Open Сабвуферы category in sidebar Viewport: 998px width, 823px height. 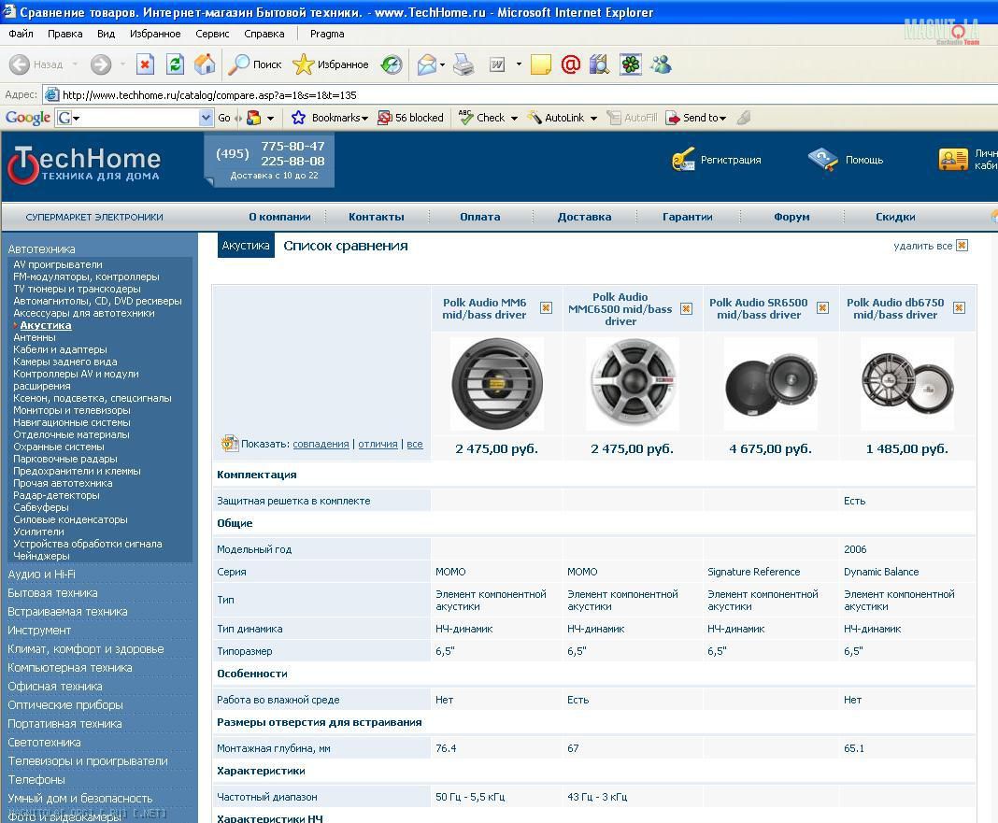[41, 507]
